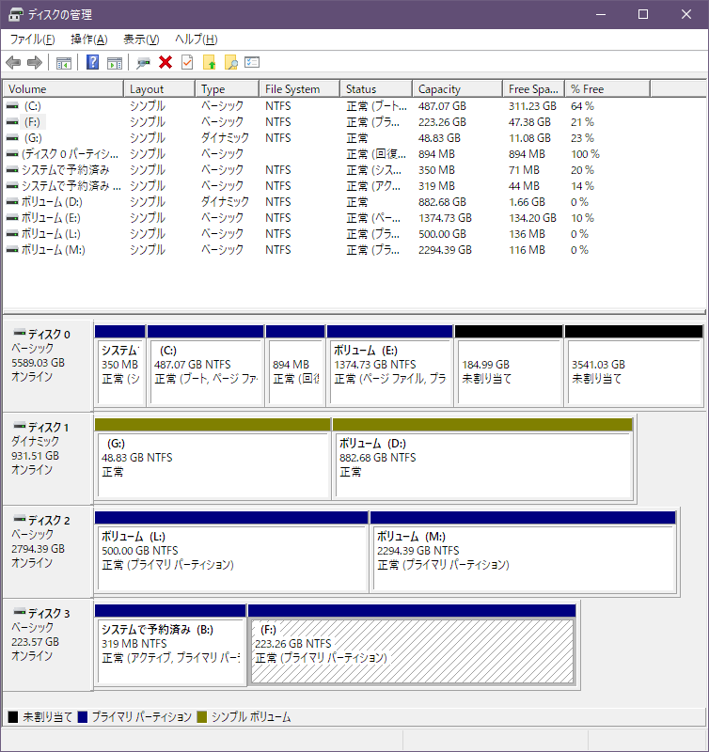
Task: Click the checkmark properties page icon
Action: (x=187, y=62)
